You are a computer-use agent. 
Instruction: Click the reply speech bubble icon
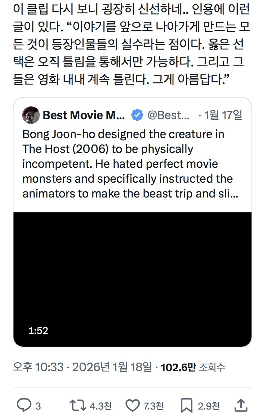coord(24,405)
